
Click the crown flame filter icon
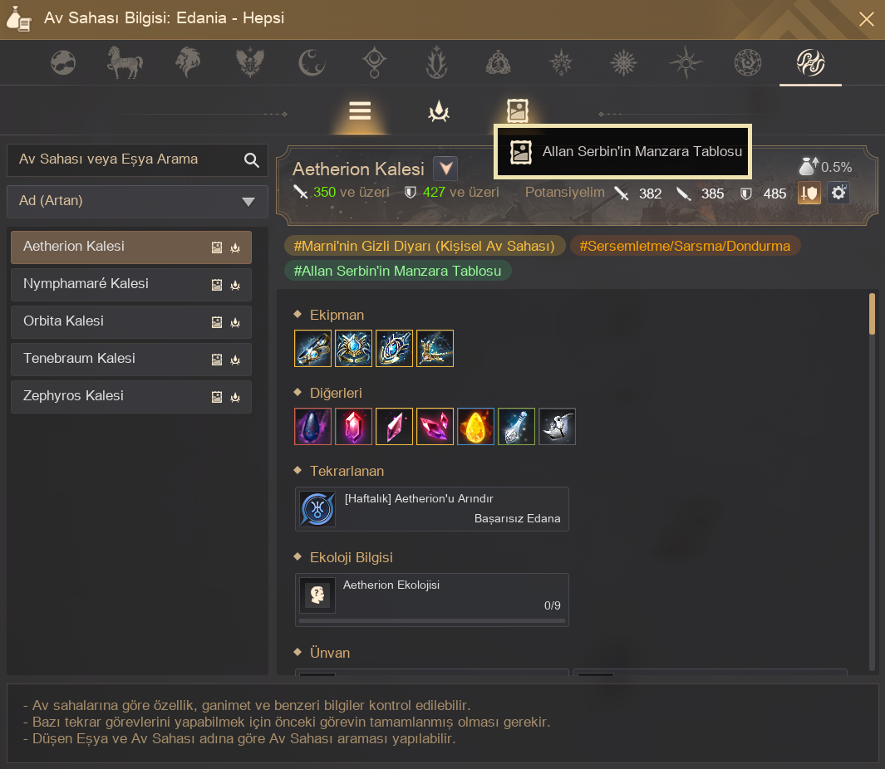point(439,111)
